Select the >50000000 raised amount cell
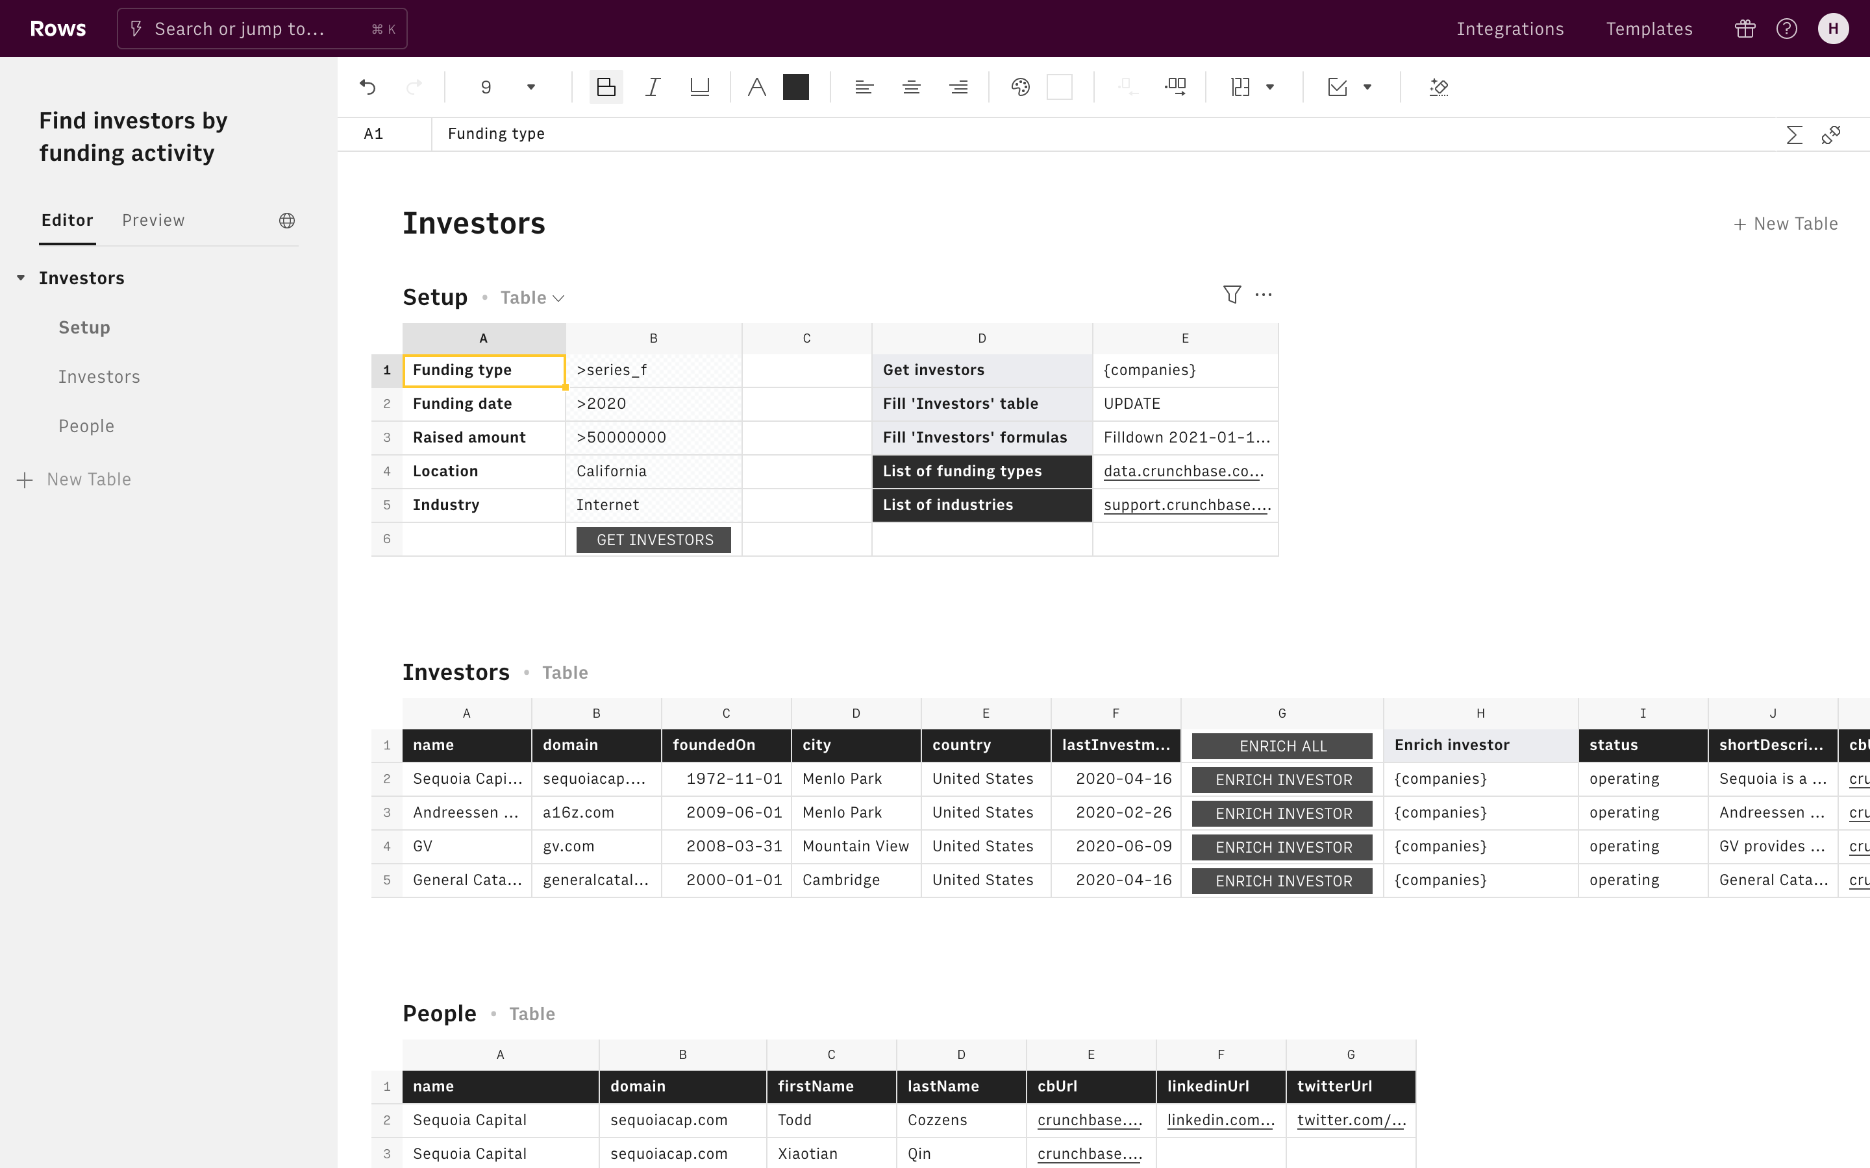The image size is (1870, 1168). pyautogui.click(x=654, y=437)
